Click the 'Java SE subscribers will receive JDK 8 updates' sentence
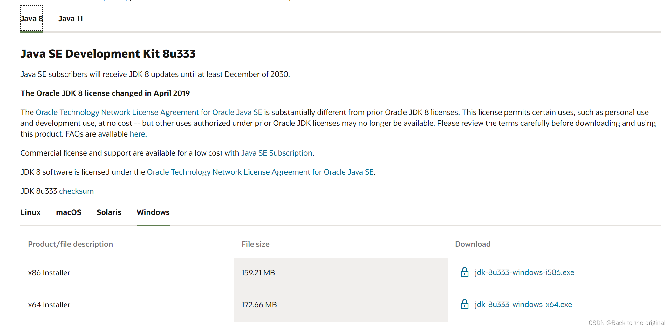The height and width of the screenshot is (329, 670). [x=155, y=74]
